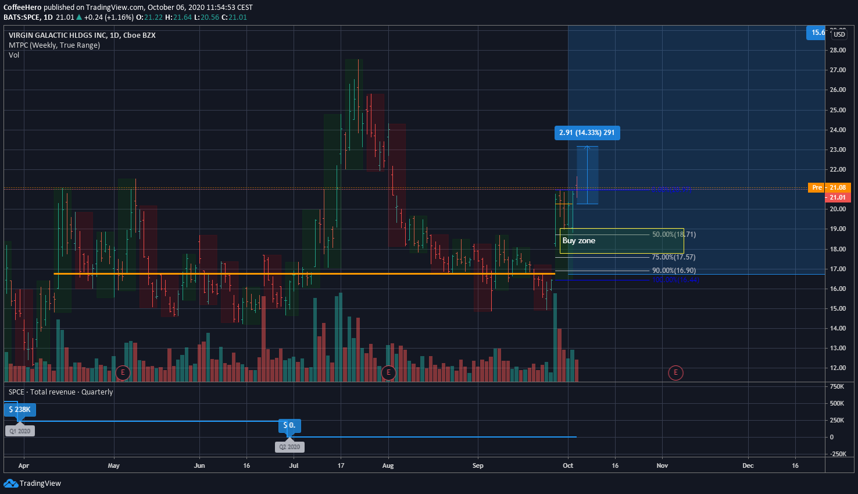The width and height of the screenshot is (858, 494).
Task: Click the 21.08 pre-market price label
Action: [x=838, y=187]
